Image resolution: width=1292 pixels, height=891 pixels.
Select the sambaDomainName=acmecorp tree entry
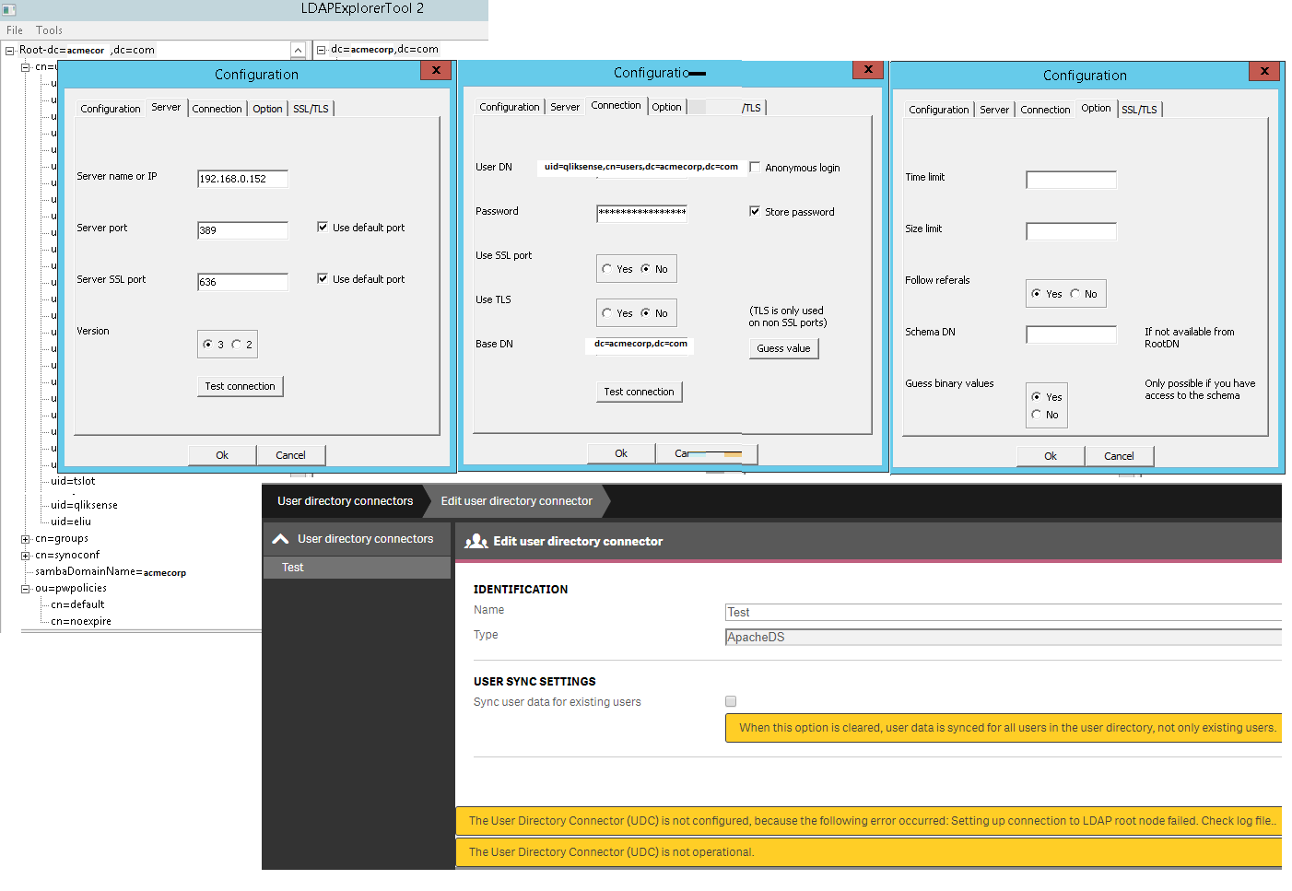pos(111,572)
